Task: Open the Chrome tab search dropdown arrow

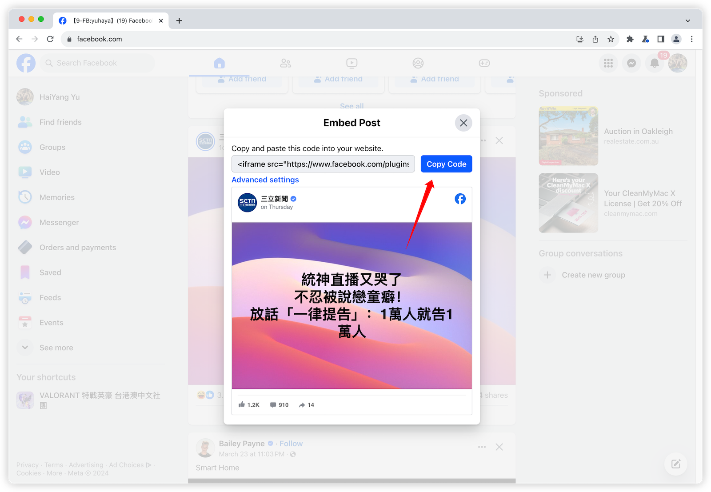Action: (687, 20)
